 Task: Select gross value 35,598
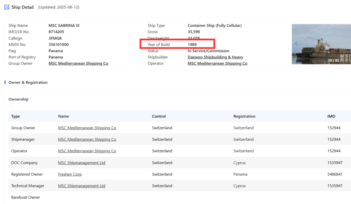click(x=194, y=32)
